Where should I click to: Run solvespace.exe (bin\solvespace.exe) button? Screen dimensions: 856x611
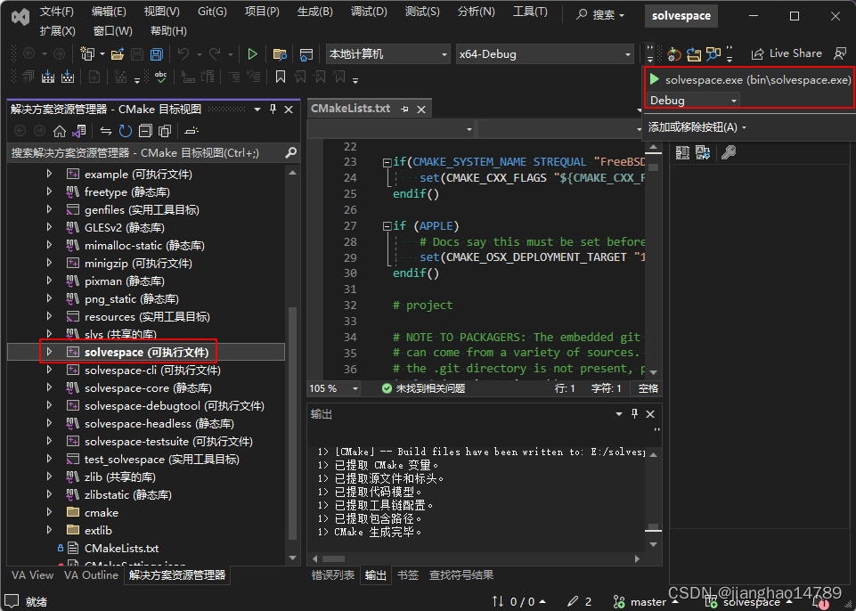click(x=749, y=80)
